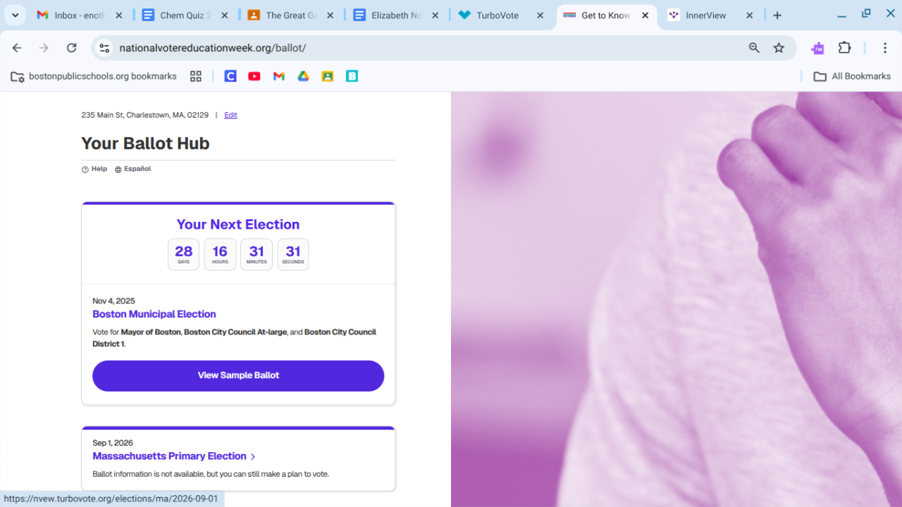Close the Elizabeth No tab
Viewport: 902px width, 507px height.
[x=435, y=15]
